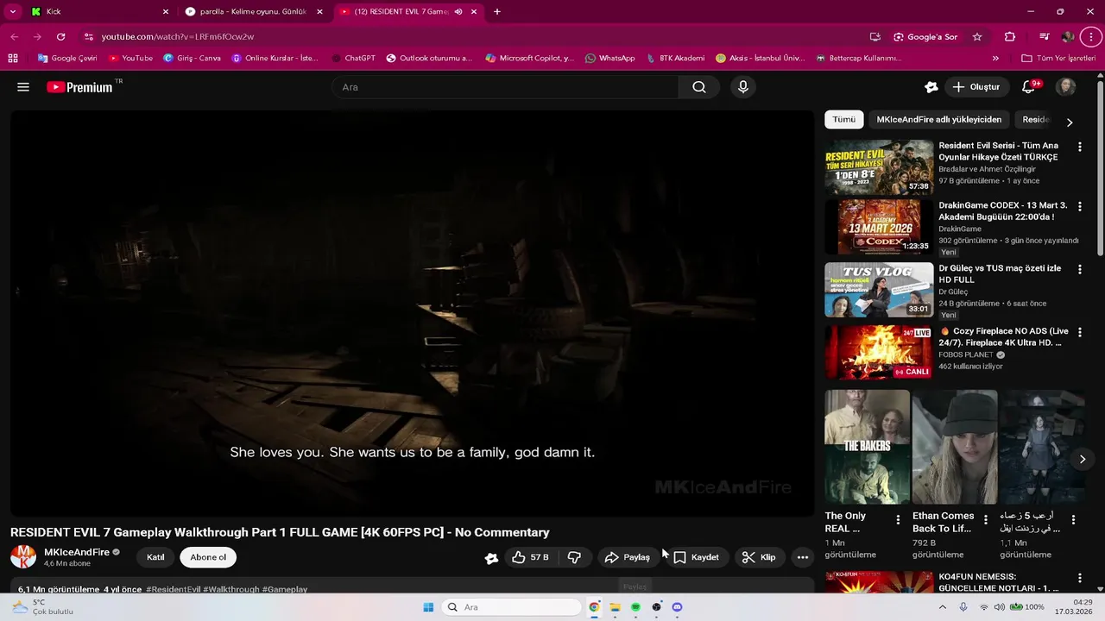Reload the page with the refresh button
This screenshot has height=621, width=1105.
[x=60, y=37]
